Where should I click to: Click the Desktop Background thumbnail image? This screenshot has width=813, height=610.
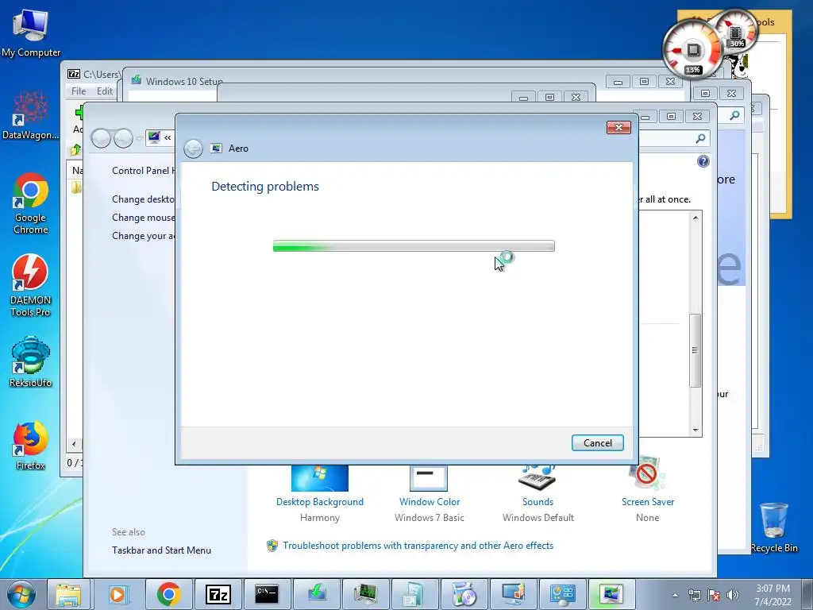point(320,478)
